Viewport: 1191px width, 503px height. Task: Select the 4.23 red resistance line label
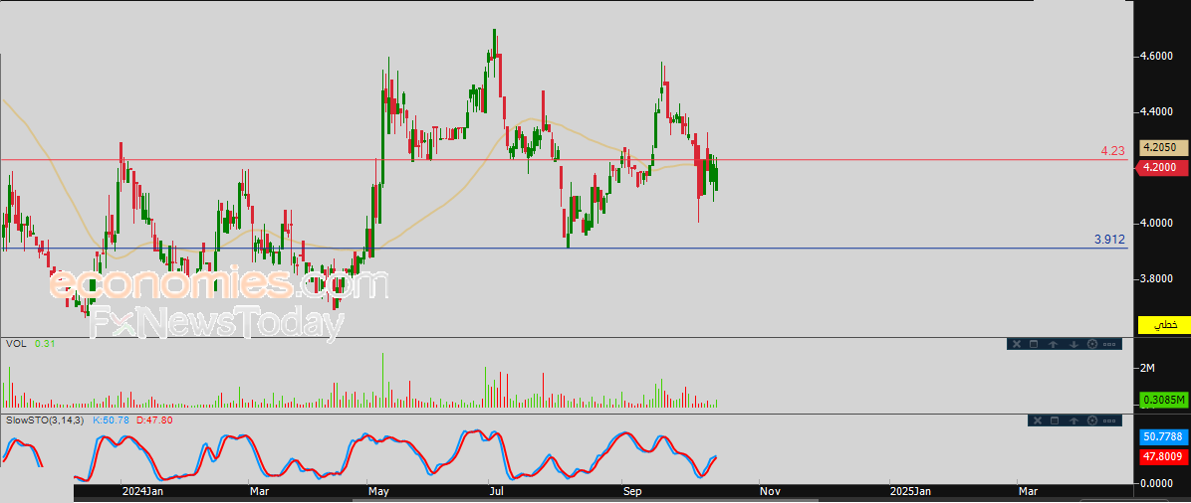pos(1111,151)
